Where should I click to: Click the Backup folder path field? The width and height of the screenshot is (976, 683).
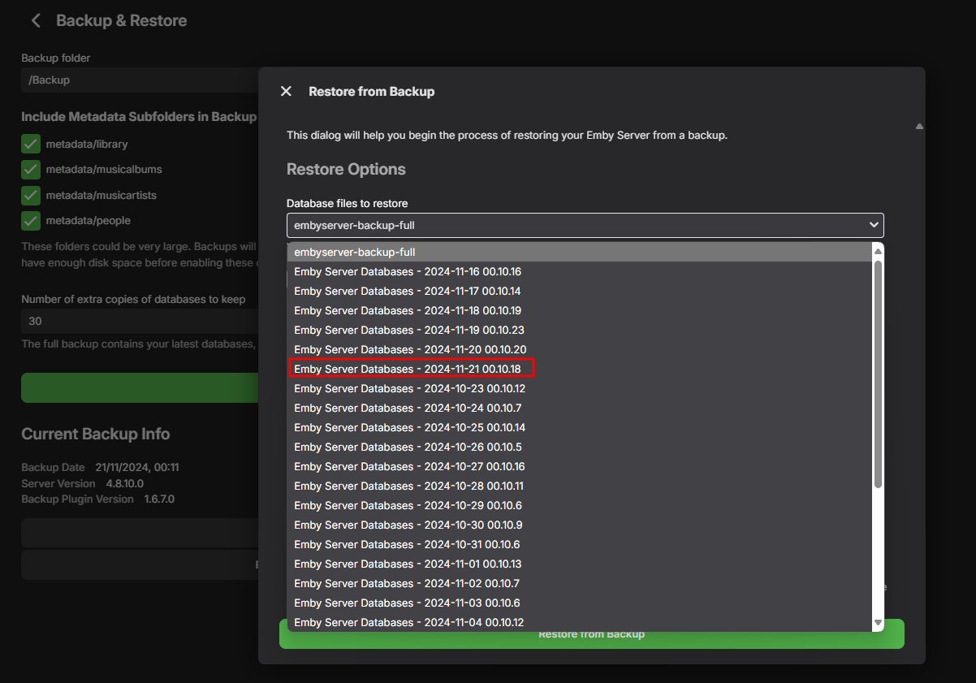[140, 80]
